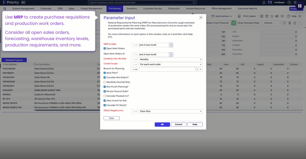Image resolution: width=306 pixels, height=159 pixels.
Task: Click the Clear button
Action: coord(112,118)
